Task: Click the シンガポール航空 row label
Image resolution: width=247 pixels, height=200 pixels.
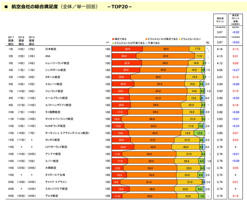Action: coord(55,70)
